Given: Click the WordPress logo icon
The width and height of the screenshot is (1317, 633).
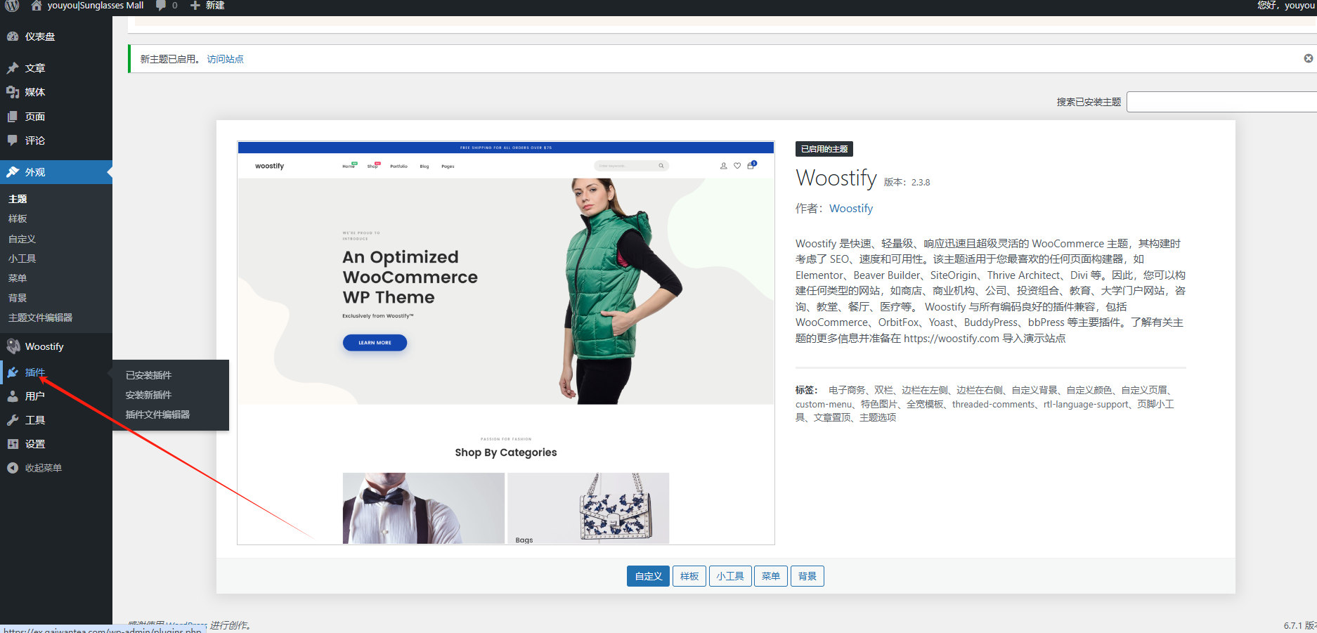Looking at the screenshot, I should pyautogui.click(x=13, y=6).
